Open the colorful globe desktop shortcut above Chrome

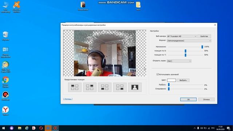coord(5,67)
